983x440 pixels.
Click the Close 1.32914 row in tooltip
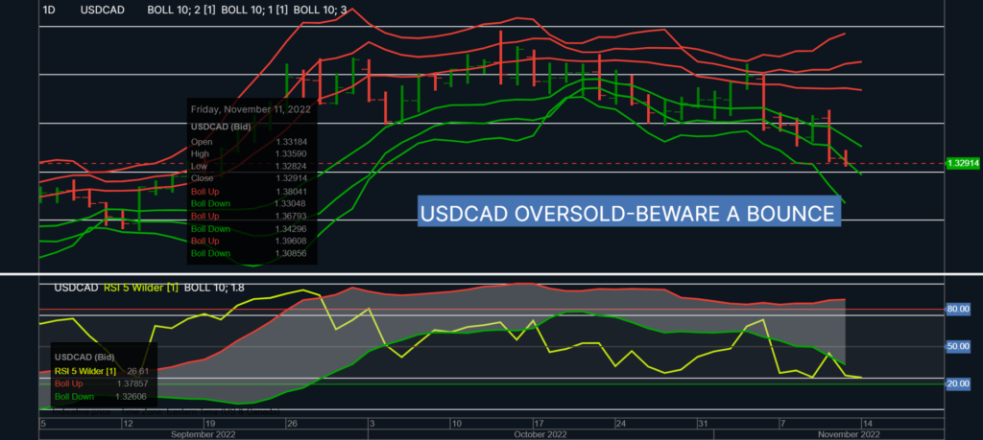[251, 178]
